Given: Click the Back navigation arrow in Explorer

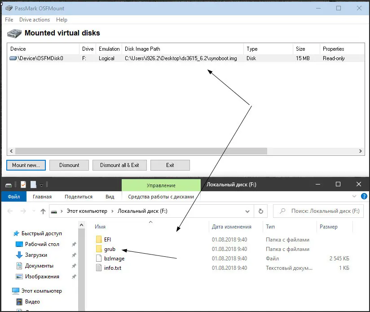Looking at the screenshot, I should (x=10, y=211).
